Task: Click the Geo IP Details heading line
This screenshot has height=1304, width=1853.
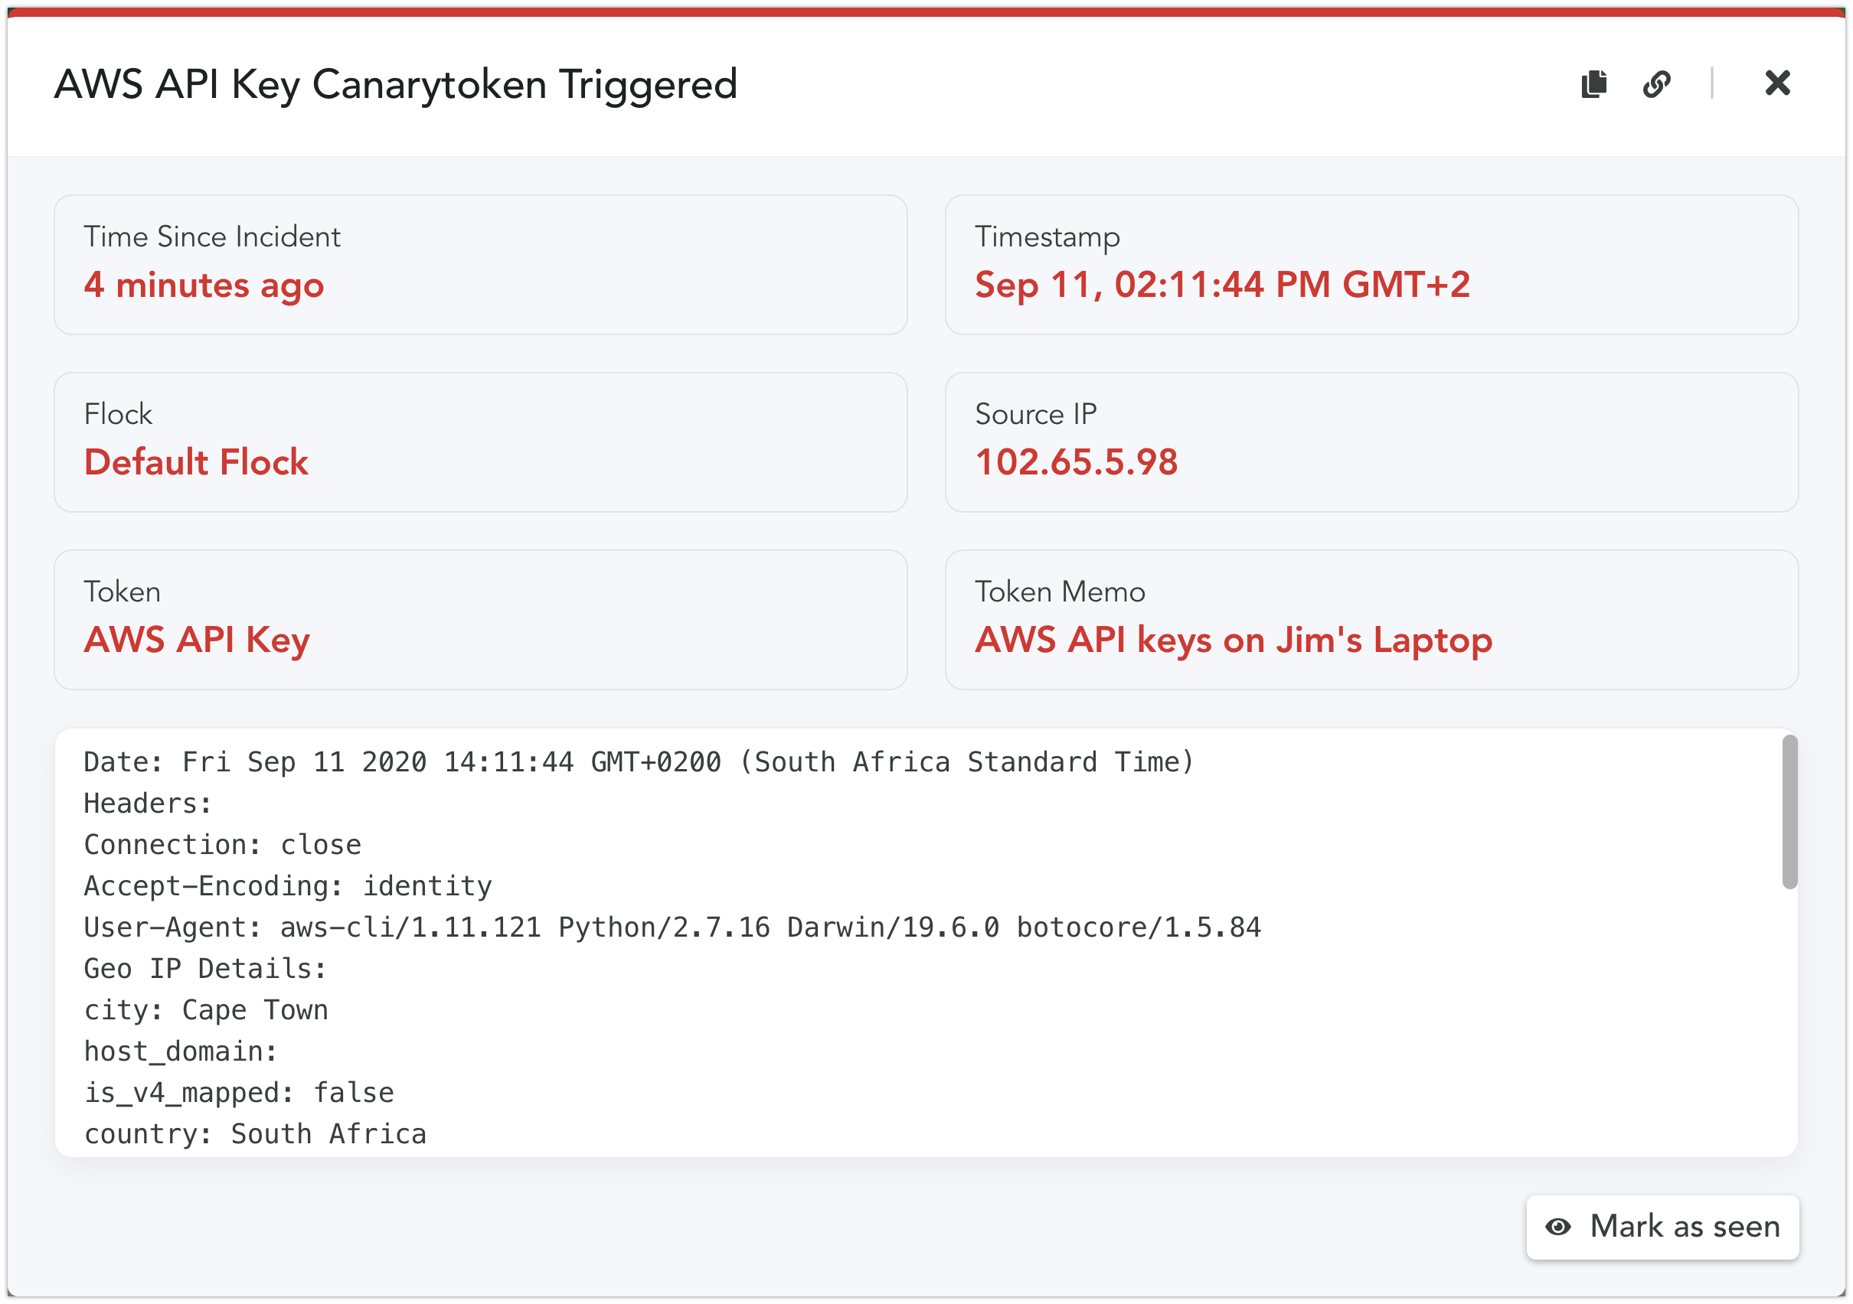Action: point(205,969)
